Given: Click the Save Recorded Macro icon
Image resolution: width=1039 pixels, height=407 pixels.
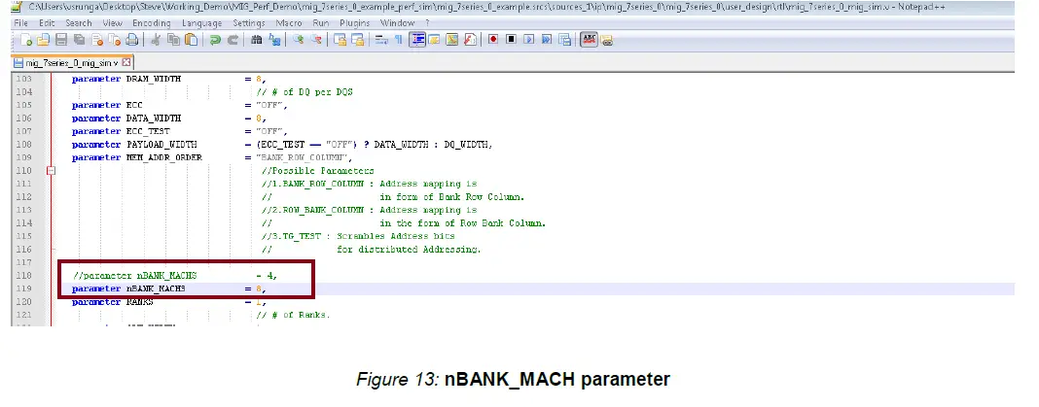Looking at the screenshot, I should 564,40.
